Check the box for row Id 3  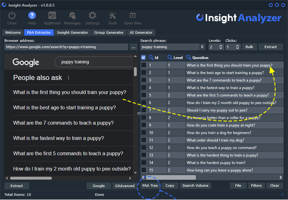(144, 80)
